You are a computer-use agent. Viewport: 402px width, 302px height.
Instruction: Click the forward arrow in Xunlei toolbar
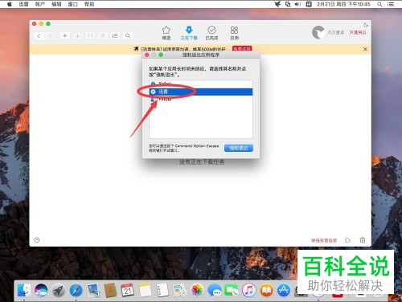tap(50, 36)
